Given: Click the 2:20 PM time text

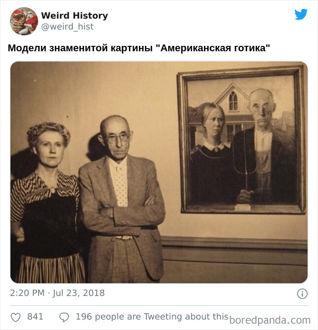Looking at the screenshot, I should pyautogui.click(x=27, y=293).
